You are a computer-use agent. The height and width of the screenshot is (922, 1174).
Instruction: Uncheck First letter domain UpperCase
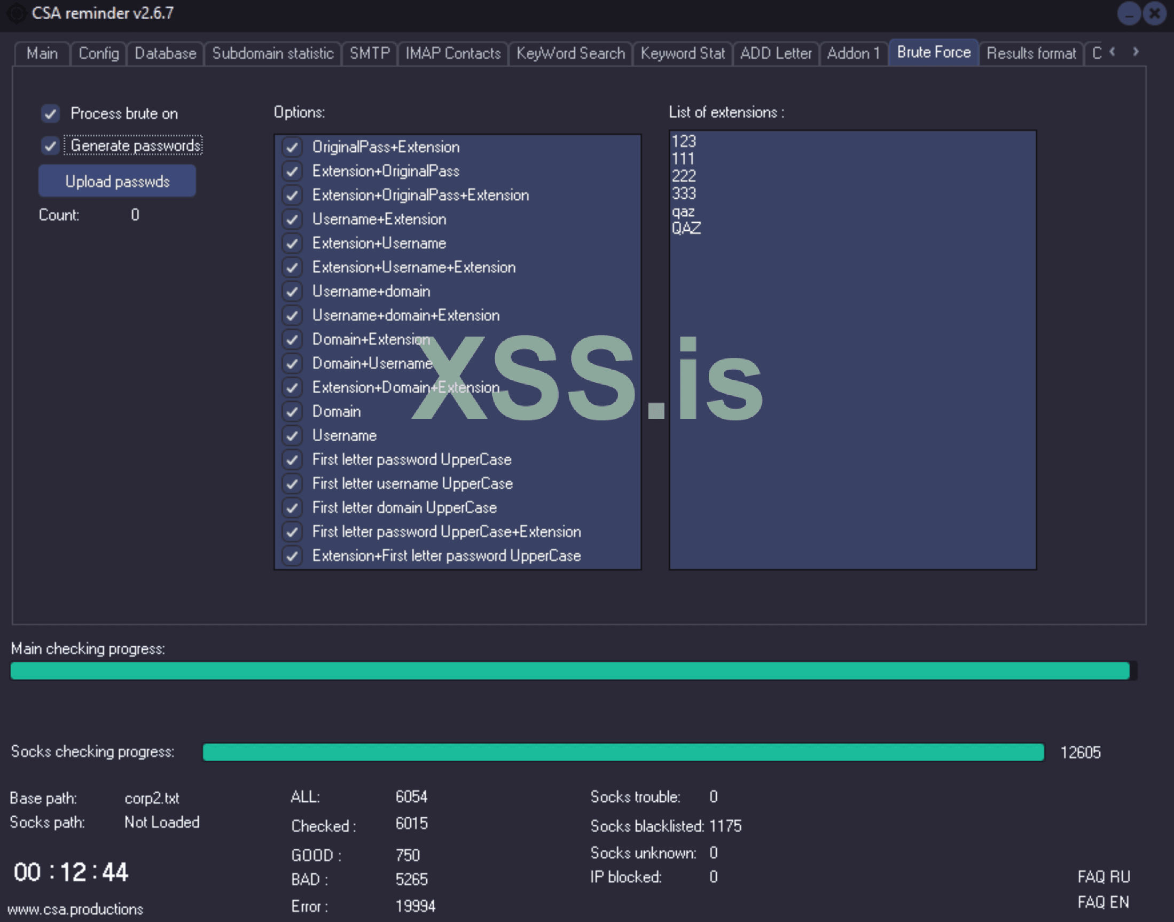[292, 508]
